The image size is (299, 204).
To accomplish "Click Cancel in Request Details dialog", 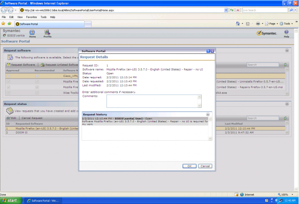I will [x=205, y=166].
